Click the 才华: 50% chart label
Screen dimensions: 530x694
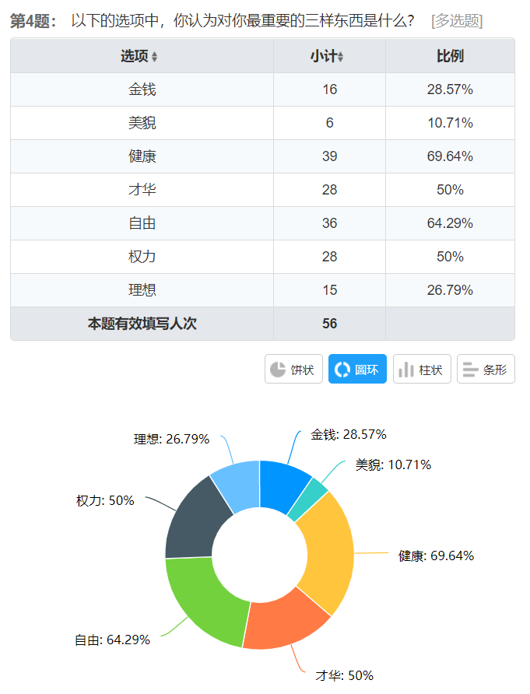(x=344, y=675)
